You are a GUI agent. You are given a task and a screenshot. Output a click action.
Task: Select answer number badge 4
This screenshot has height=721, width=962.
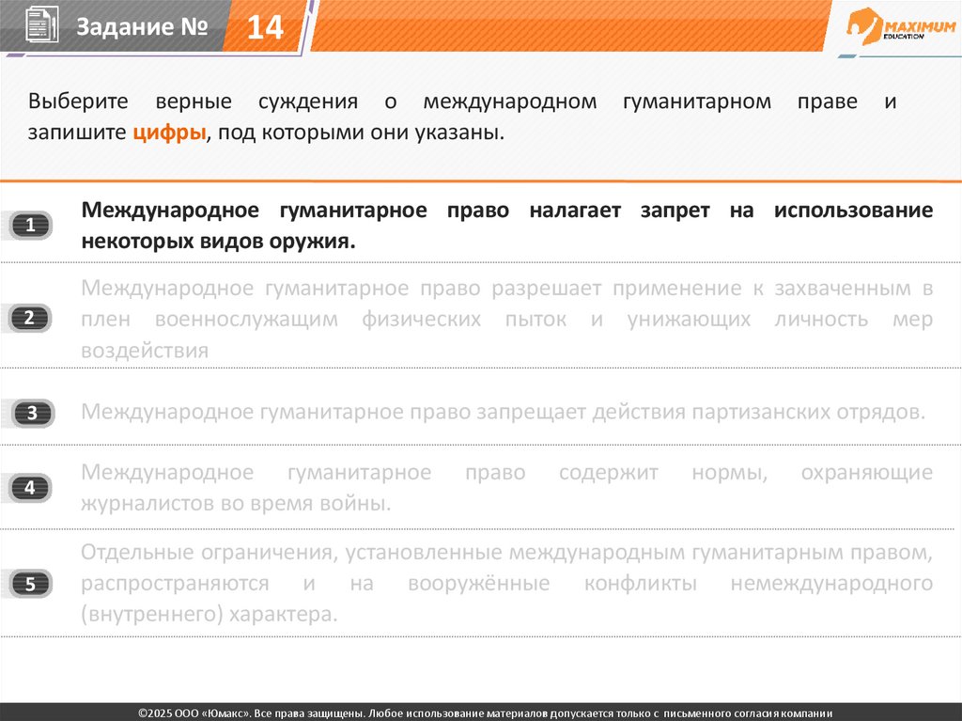(30, 488)
